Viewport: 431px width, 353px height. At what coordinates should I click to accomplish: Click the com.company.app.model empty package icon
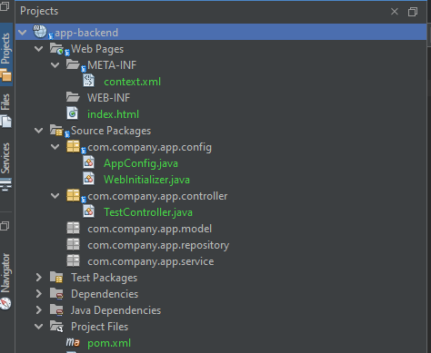point(73,228)
